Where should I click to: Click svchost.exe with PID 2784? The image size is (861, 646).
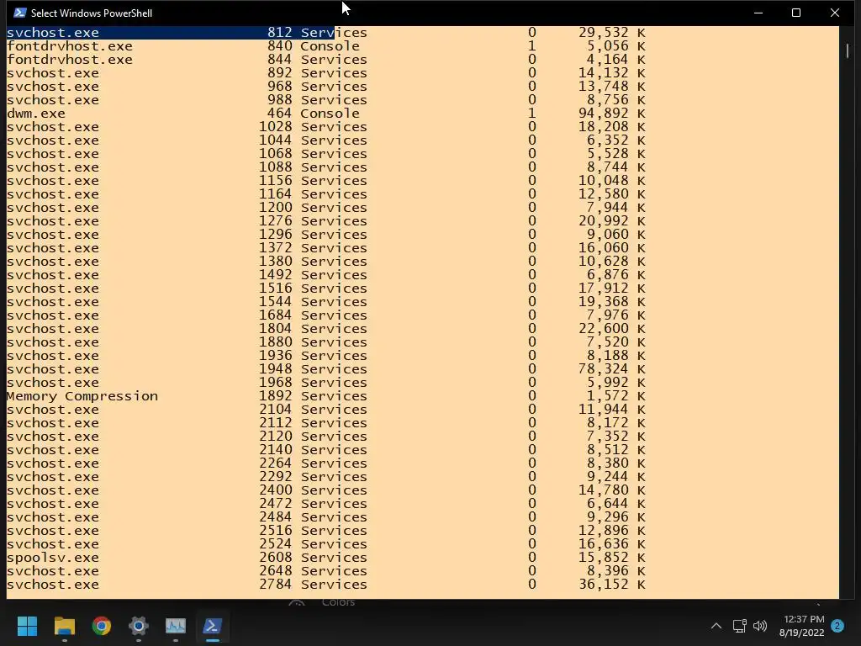pos(53,585)
